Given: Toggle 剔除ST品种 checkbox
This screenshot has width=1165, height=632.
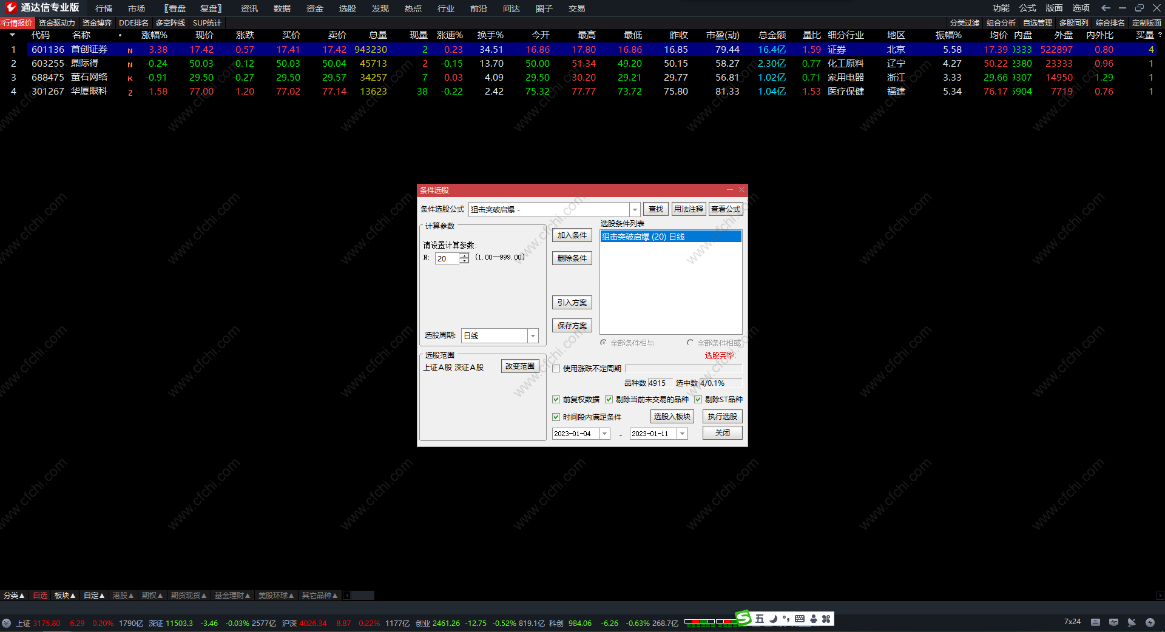Looking at the screenshot, I should (x=698, y=400).
